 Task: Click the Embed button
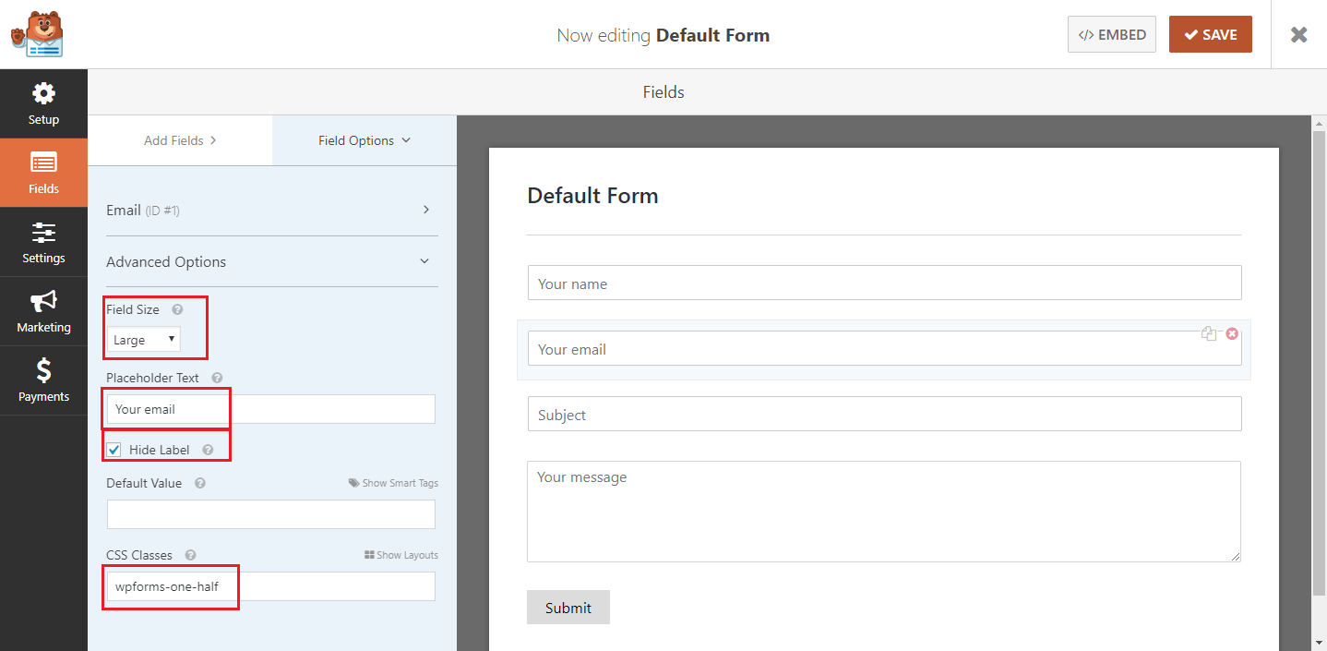point(1111,34)
